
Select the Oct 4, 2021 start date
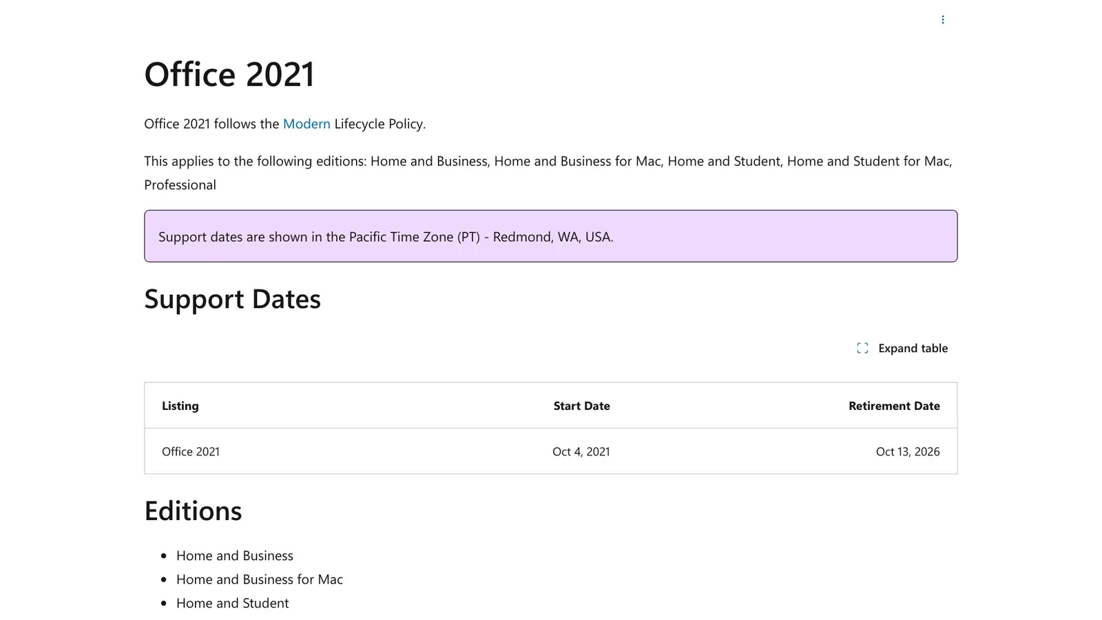point(581,452)
